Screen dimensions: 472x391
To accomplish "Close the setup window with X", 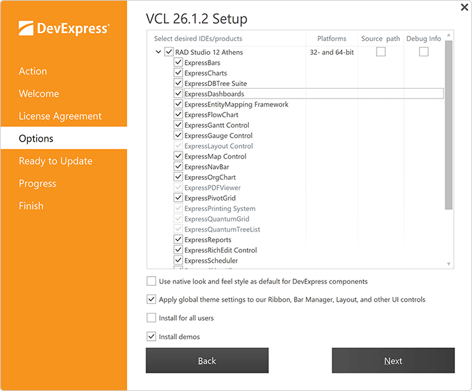I will (x=465, y=7).
